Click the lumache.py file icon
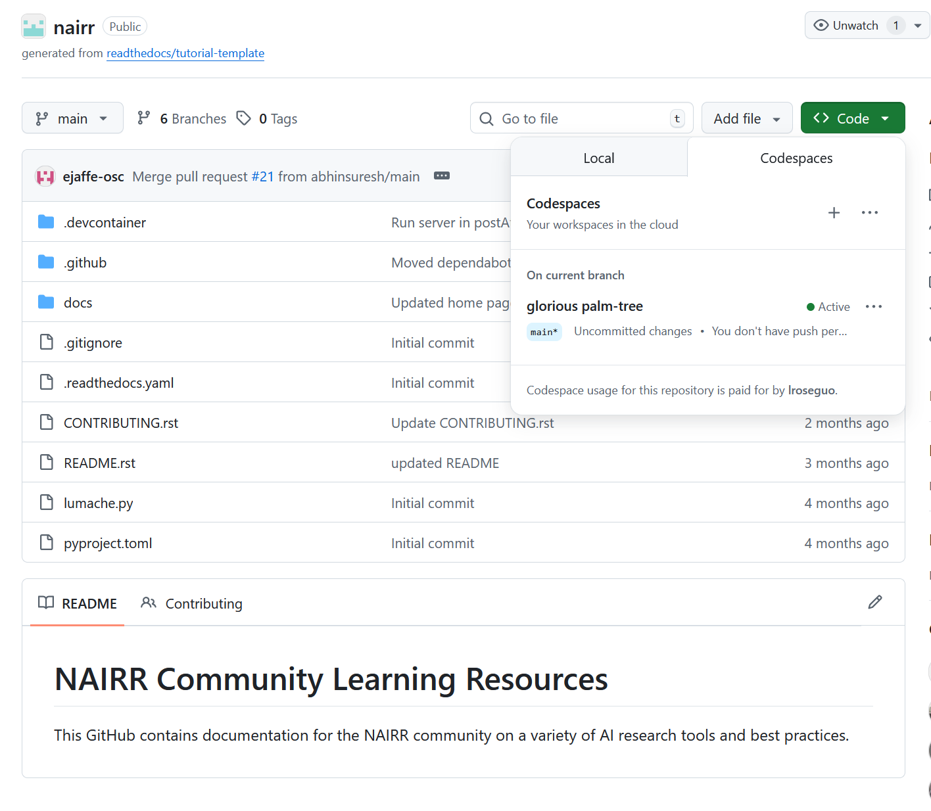This screenshot has width=931, height=811. tap(46, 502)
